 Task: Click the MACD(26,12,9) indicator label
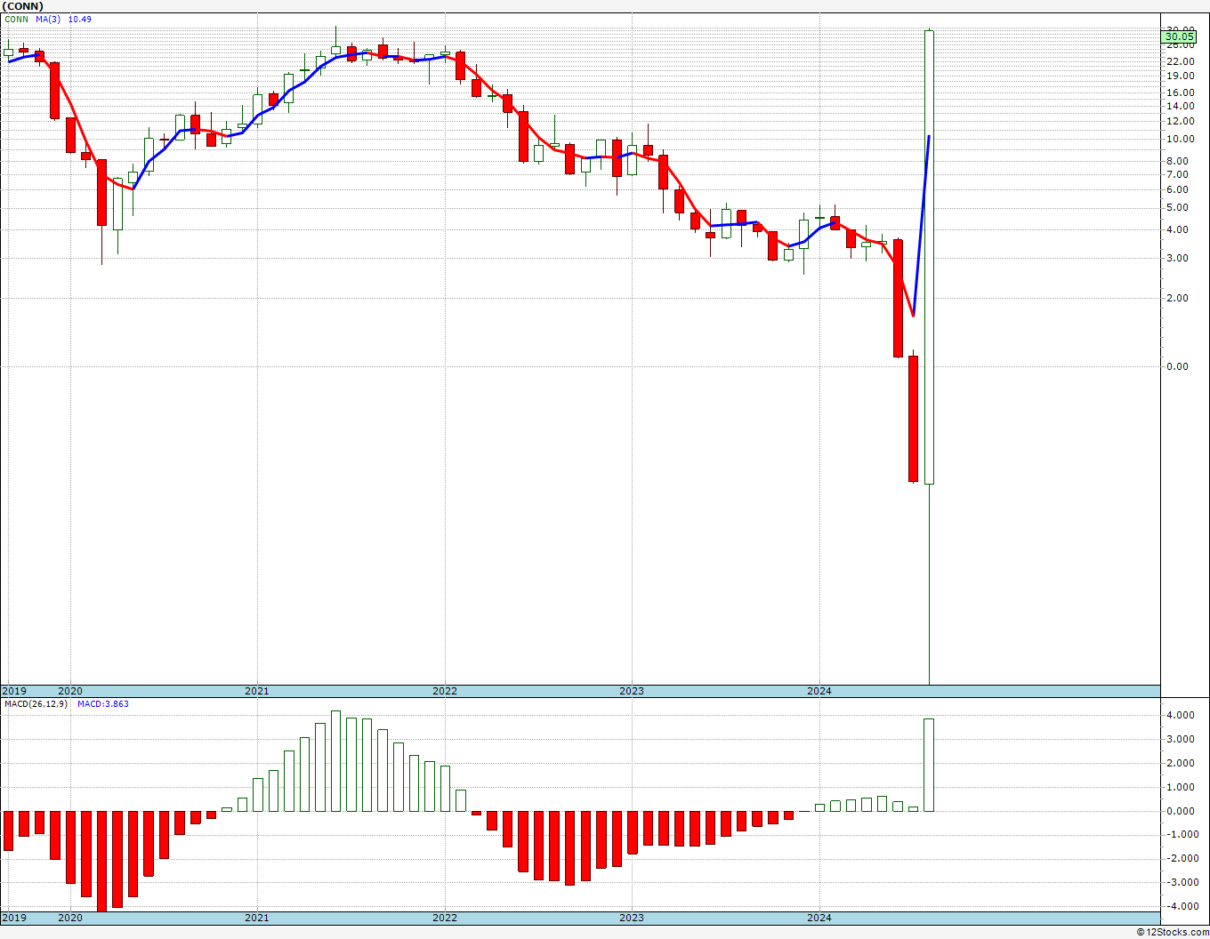tap(35, 704)
